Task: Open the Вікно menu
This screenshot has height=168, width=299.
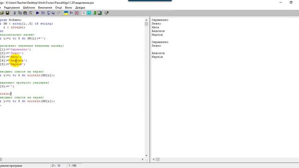Action: (x=69, y=7)
